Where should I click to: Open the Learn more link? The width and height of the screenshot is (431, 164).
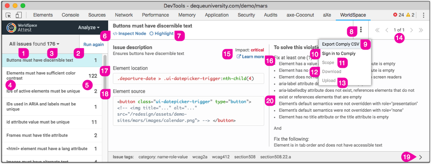250,57
